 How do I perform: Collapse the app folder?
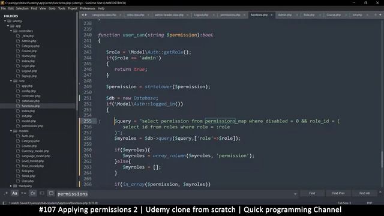[8, 26]
